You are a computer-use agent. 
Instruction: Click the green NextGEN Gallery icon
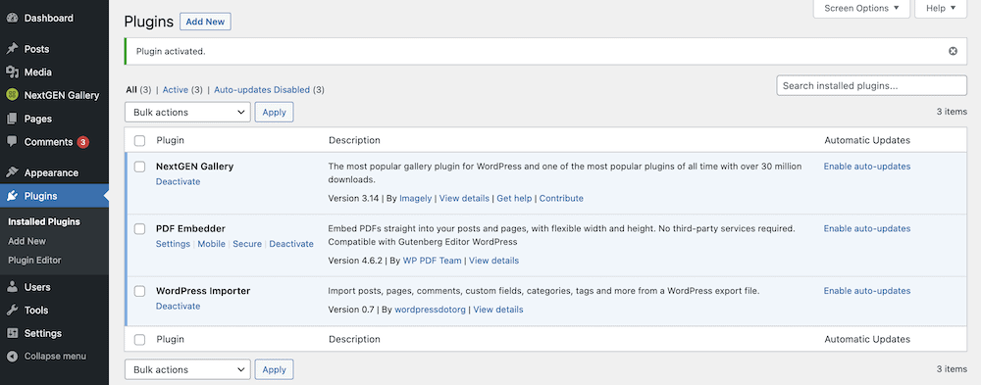pos(12,95)
